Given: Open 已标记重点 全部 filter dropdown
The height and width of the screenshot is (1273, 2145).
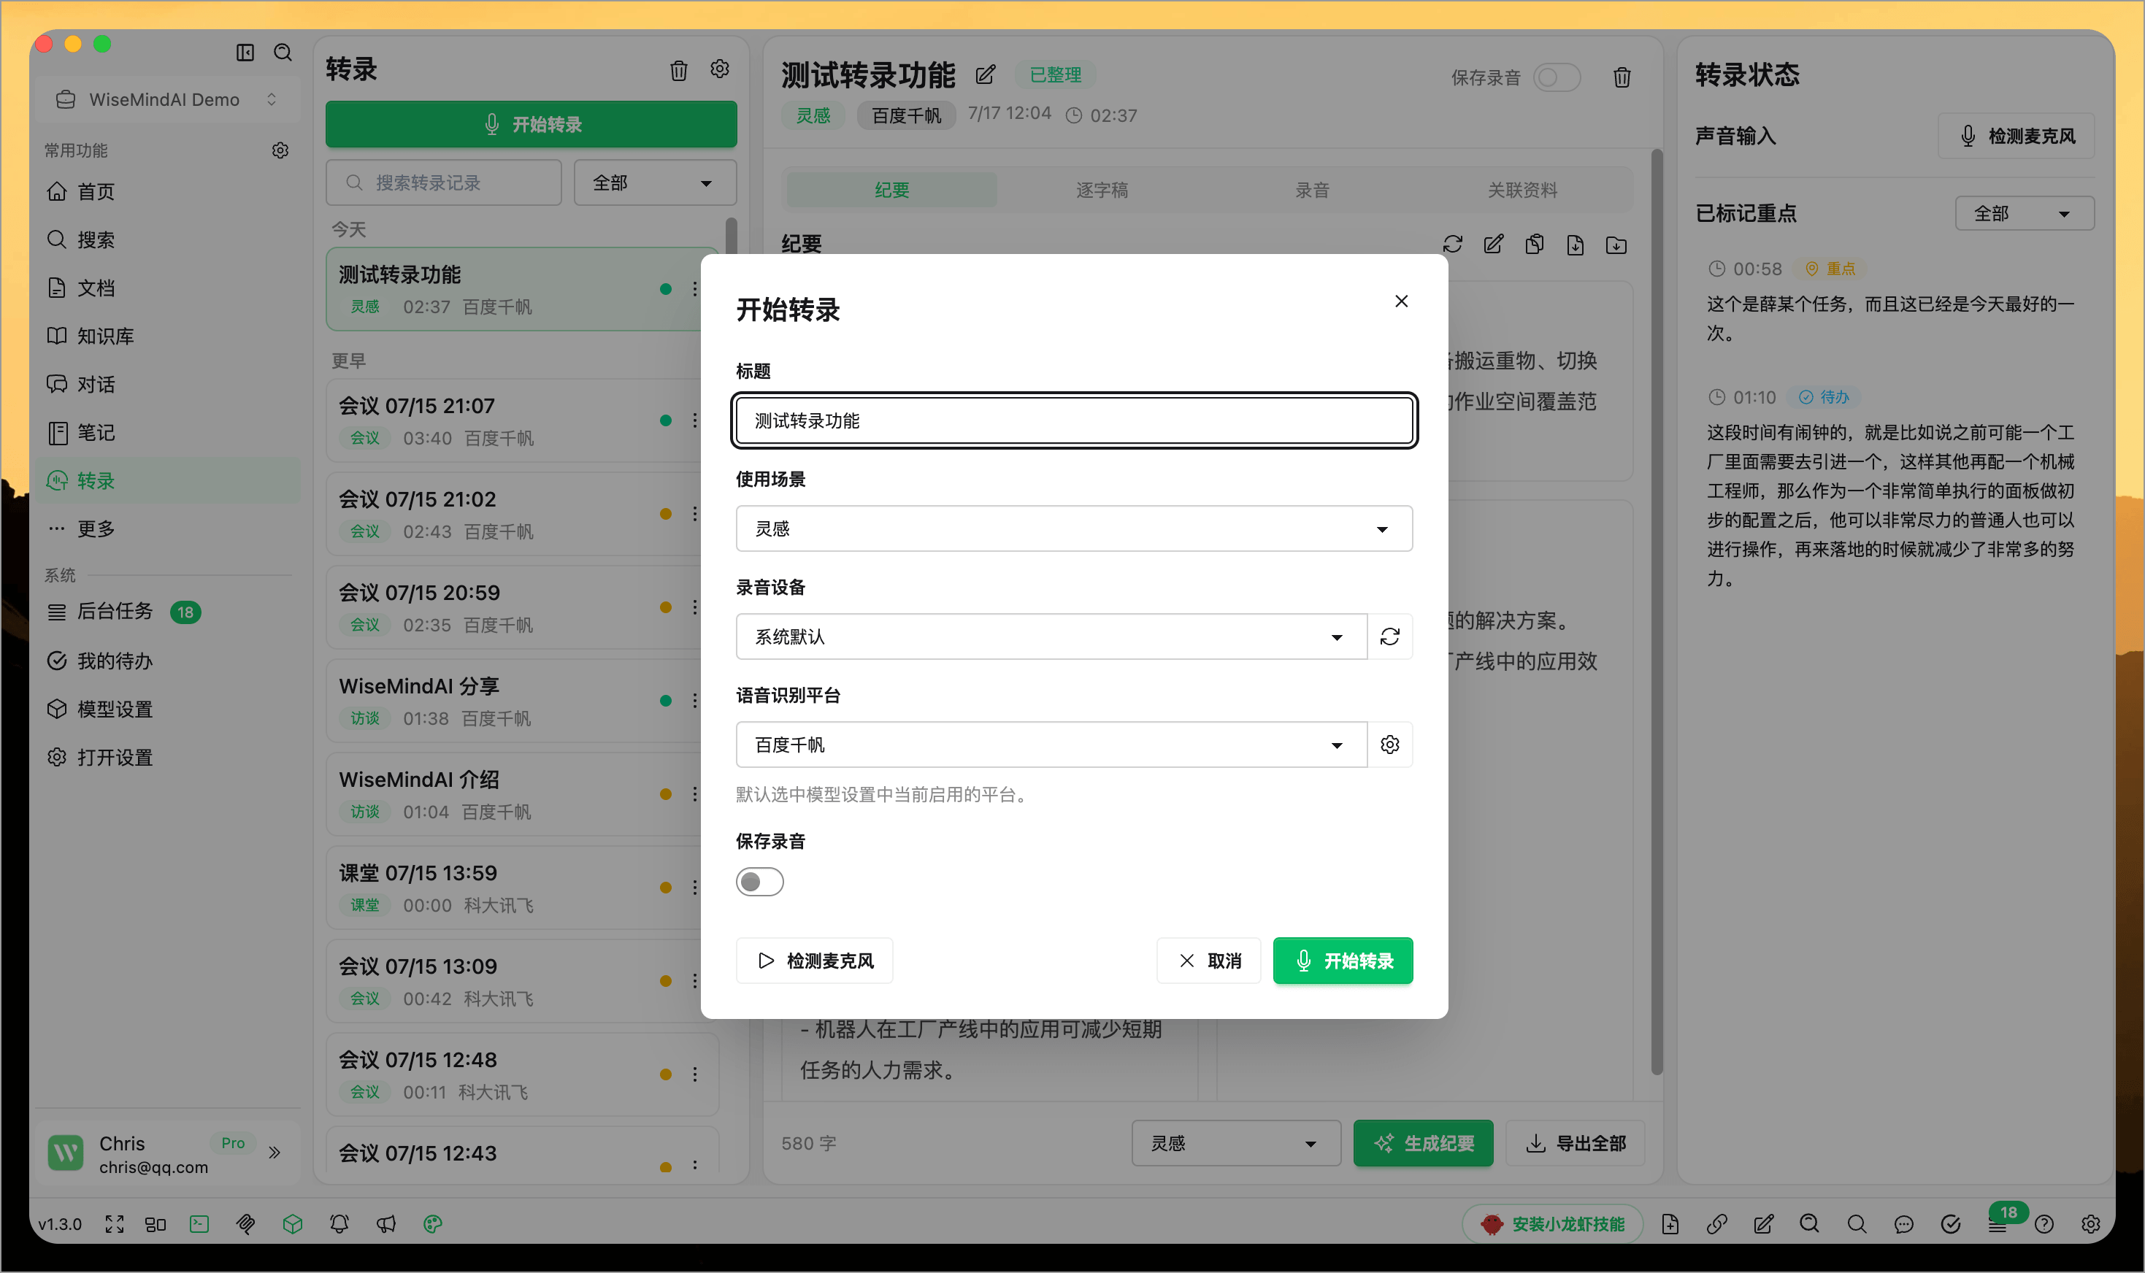Looking at the screenshot, I should (x=2024, y=214).
